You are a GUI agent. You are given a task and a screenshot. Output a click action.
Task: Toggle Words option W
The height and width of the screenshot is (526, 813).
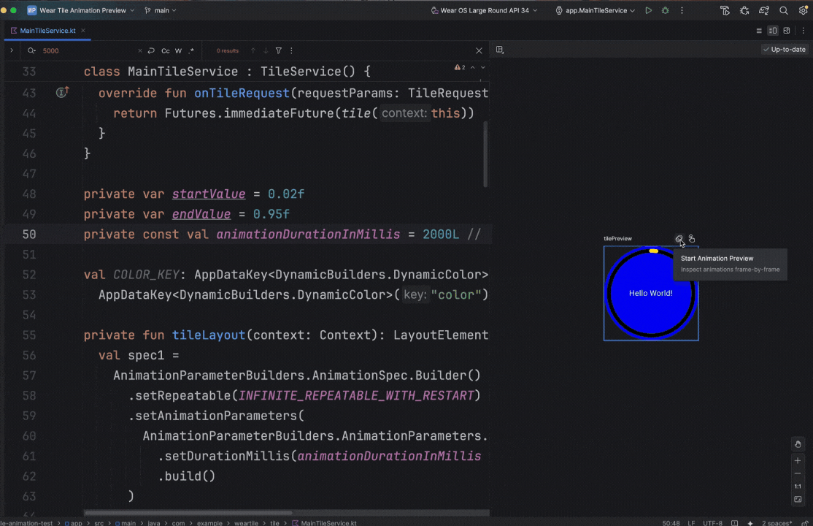click(x=178, y=51)
